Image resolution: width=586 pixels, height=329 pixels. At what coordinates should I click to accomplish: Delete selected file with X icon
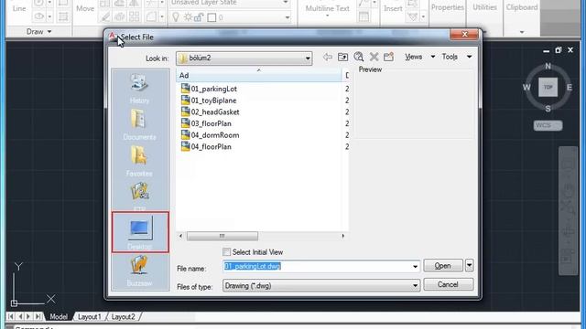(x=374, y=57)
